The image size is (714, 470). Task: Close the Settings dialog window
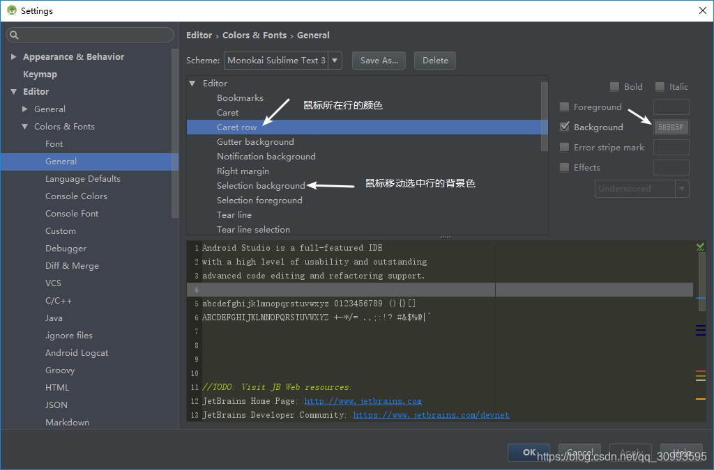(703, 10)
